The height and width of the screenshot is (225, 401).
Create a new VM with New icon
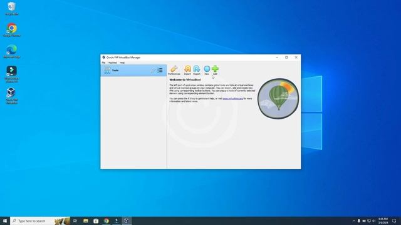point(207,70)
